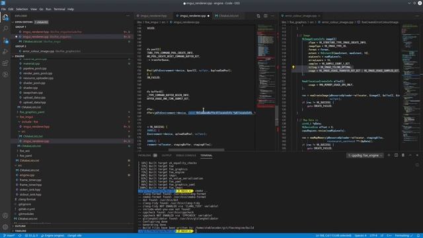Open the terminal selector dropdown cppdbg: foe_engine
Screen dimensions: 423x238
coord(365,155)
